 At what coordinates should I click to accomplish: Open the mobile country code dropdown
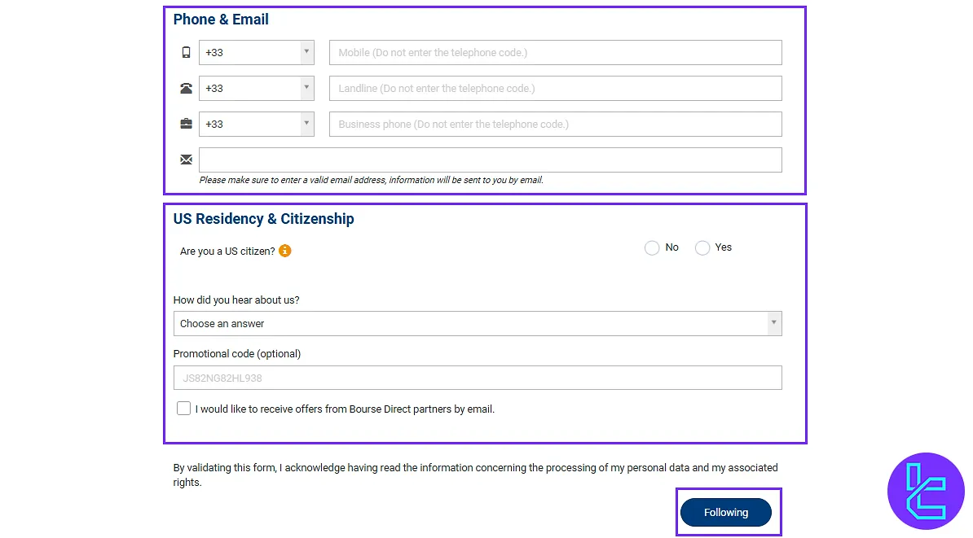click(x=307, y=51)
